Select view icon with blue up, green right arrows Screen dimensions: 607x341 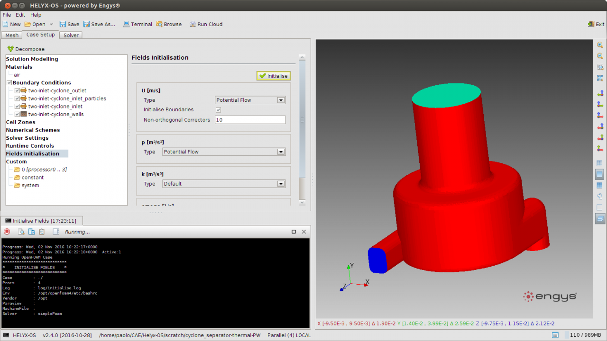click(600, 104)
